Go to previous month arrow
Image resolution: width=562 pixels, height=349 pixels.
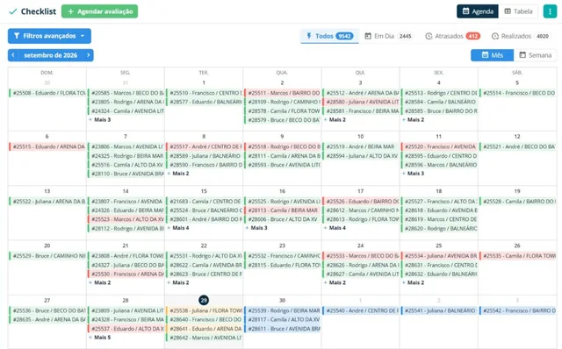click(13, 55)
